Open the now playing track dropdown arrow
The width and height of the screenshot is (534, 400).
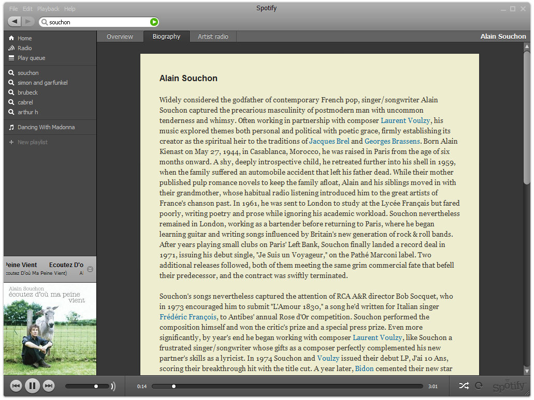[x=90, y=269]
